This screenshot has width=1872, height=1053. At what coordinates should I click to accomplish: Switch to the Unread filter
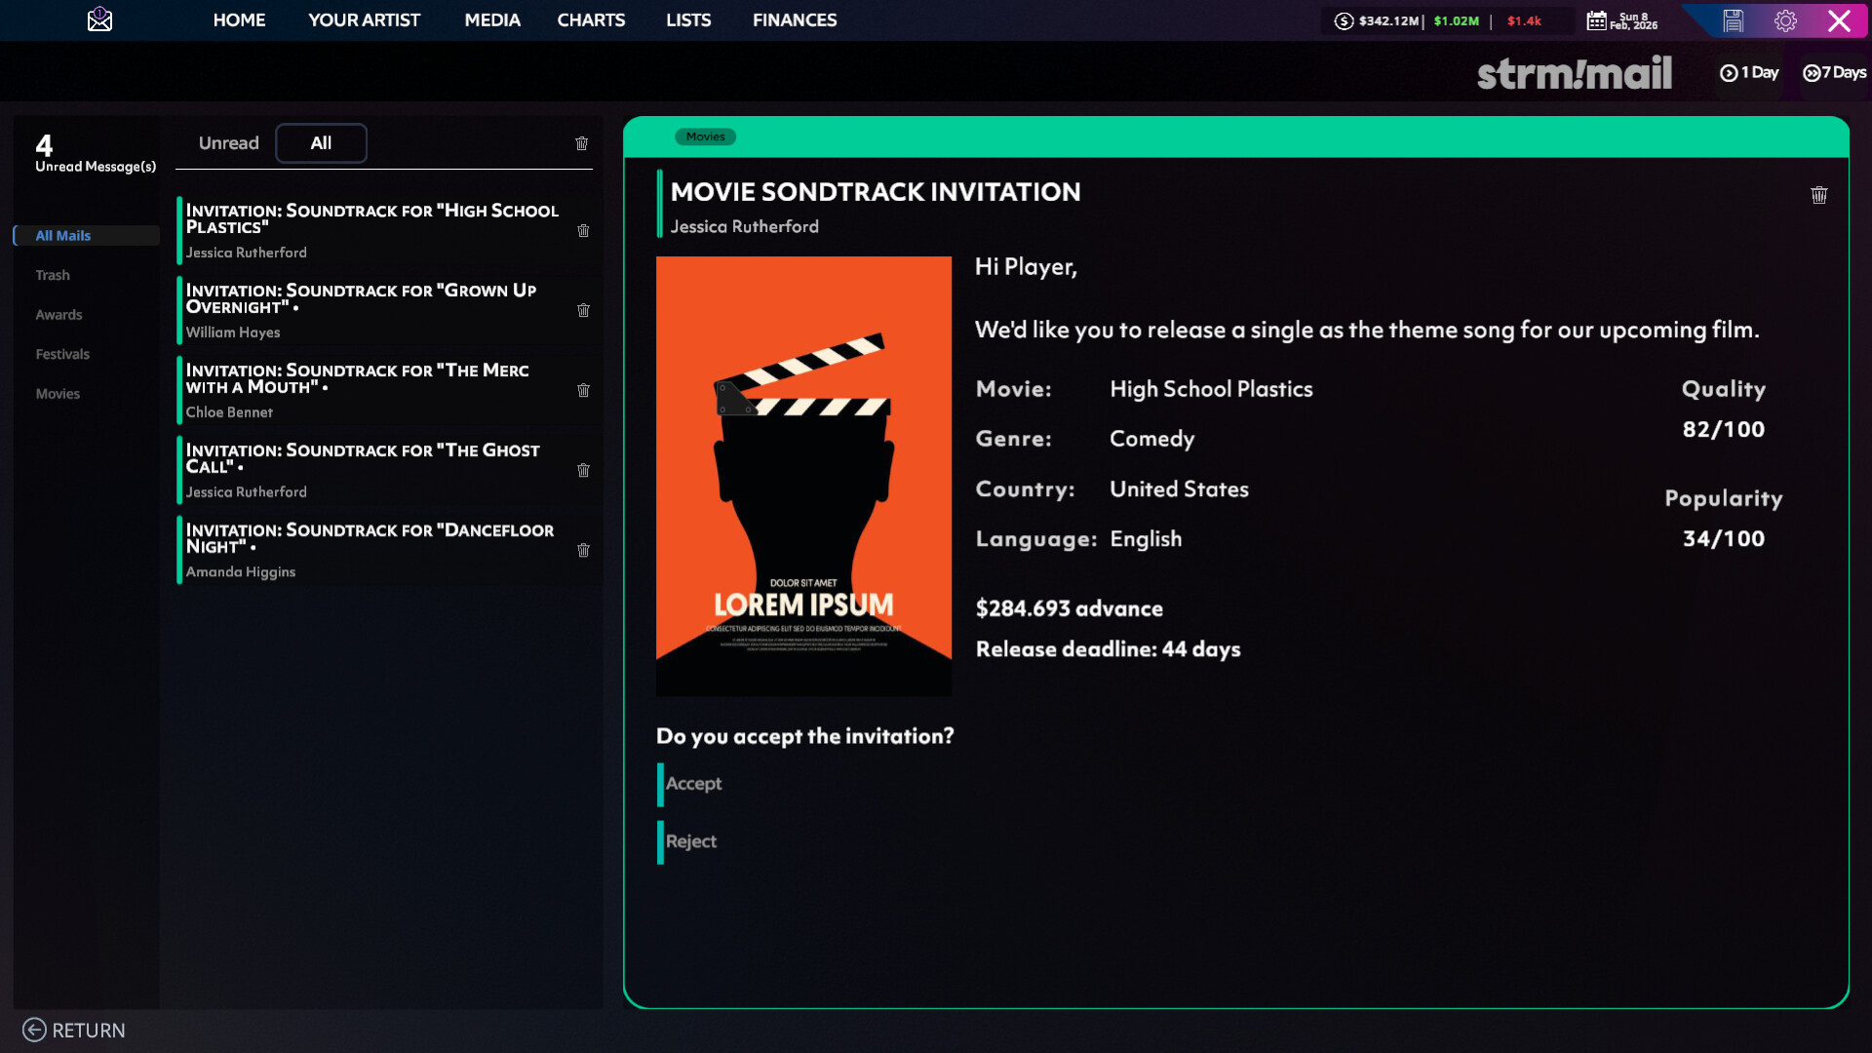(x=228, y=143)
